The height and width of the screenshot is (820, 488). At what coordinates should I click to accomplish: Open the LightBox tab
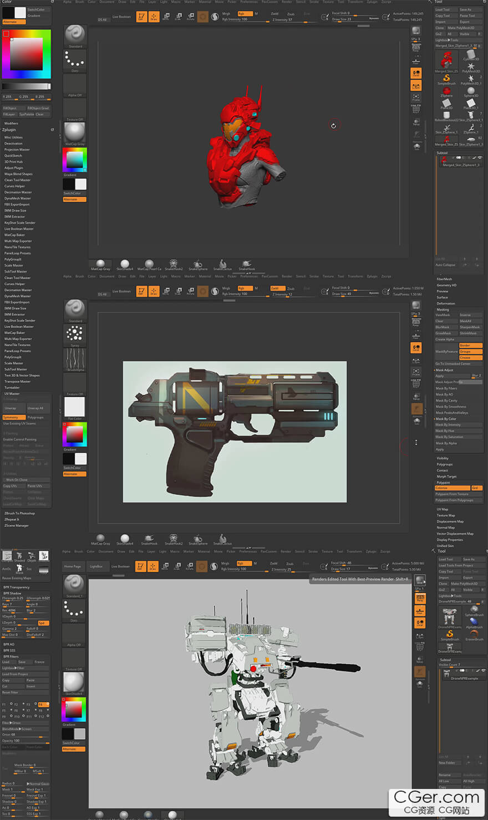pyautogui.click(x=96, y=566)
